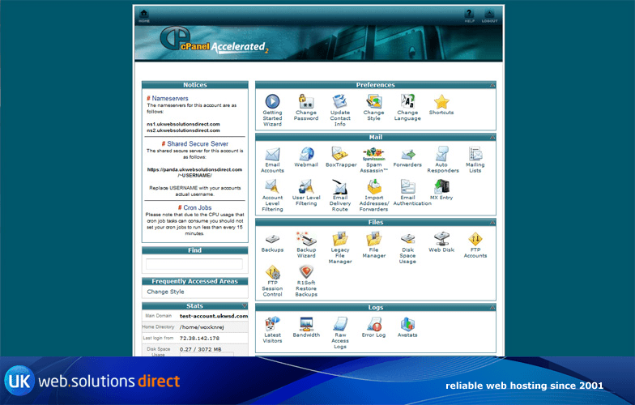Collapse the Preferences section
The height and width of the screenshot is (405, 635).
[492, 85]
